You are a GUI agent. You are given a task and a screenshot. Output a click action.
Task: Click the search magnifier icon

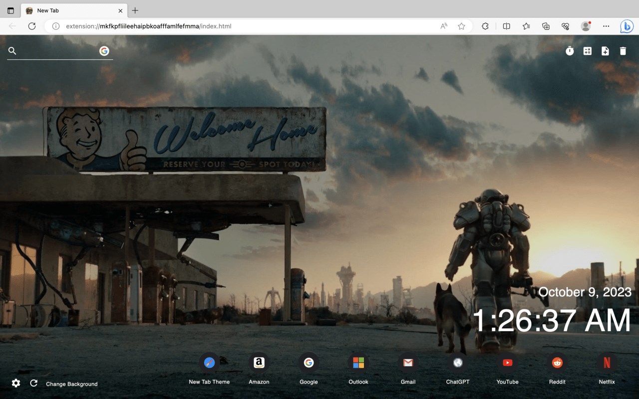[12, 51]
